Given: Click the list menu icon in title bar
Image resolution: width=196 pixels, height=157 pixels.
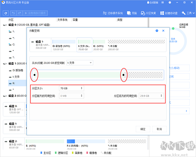Looking at the screenshot, I should [163, 2].
